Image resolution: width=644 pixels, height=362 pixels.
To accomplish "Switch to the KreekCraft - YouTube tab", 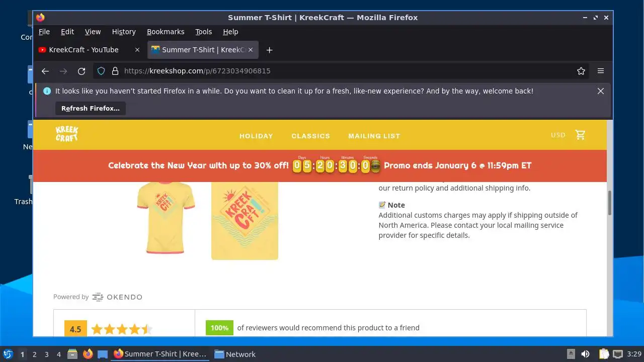I will (90, 50).
